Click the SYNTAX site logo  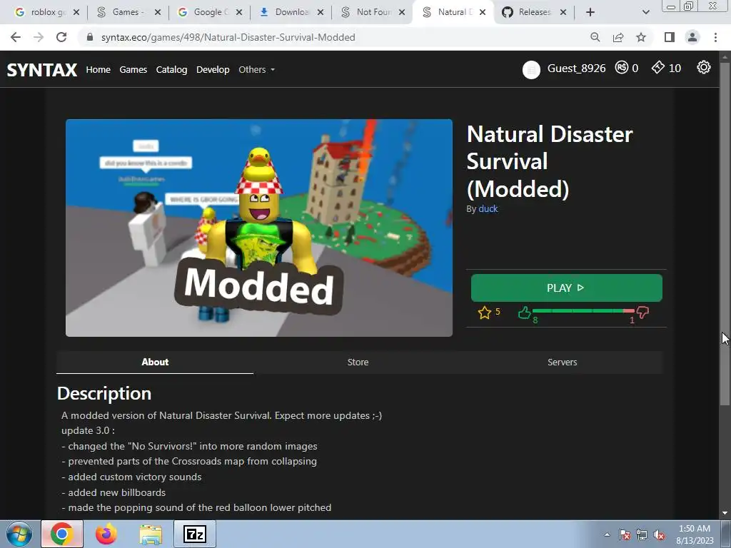click(x=42, y=70)
